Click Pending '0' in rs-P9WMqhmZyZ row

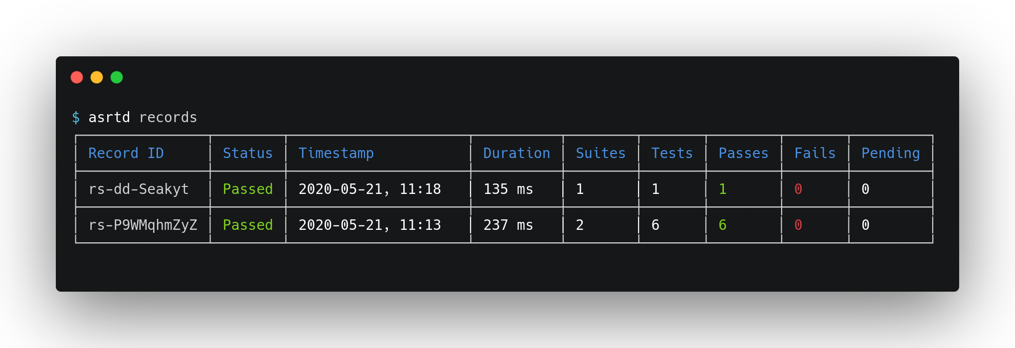[x=865, y=225]
